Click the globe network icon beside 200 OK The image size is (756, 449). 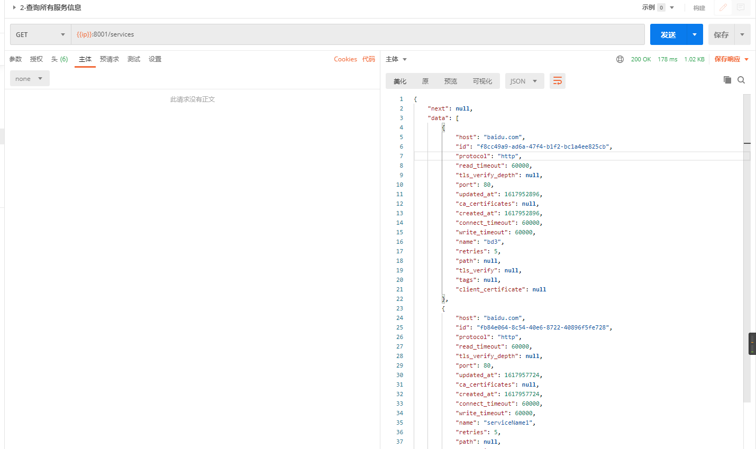pos(620,59)
